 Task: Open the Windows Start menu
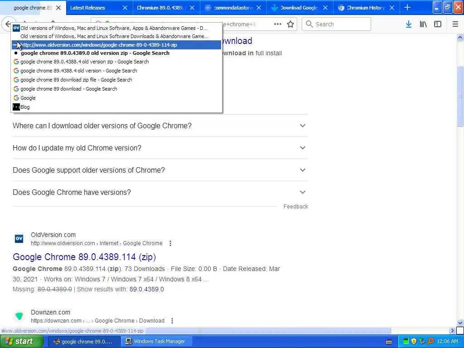21,342
